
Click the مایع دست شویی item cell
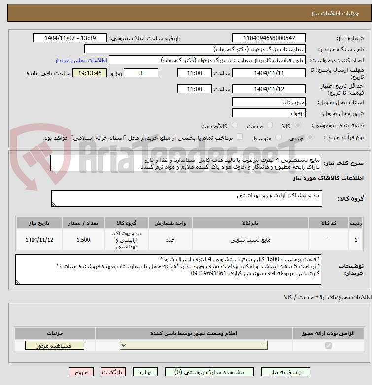(x=250, y=240)
